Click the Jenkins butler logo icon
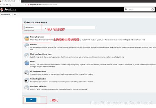Image resolution: width=156 pixels, height=108 pixels. (1, 10)
